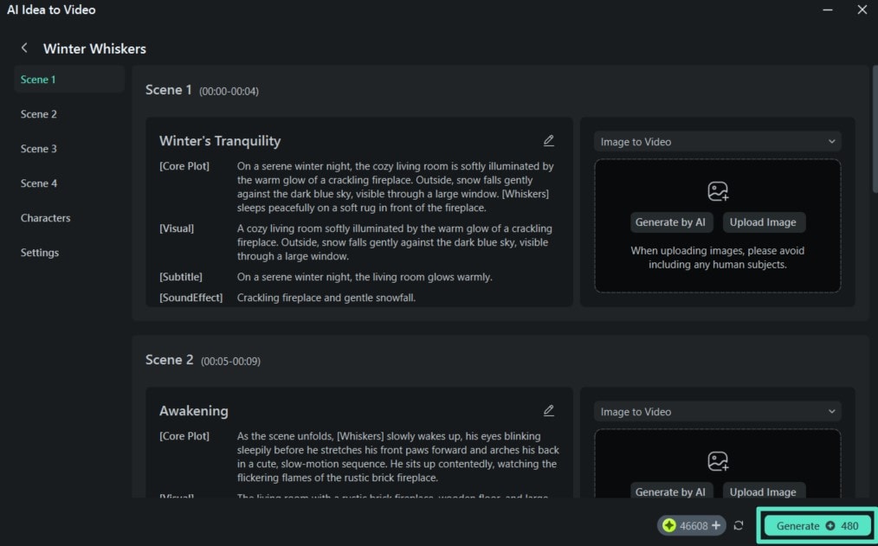Open Scene 2 Image to Video dropdown

tap(717, 412)
